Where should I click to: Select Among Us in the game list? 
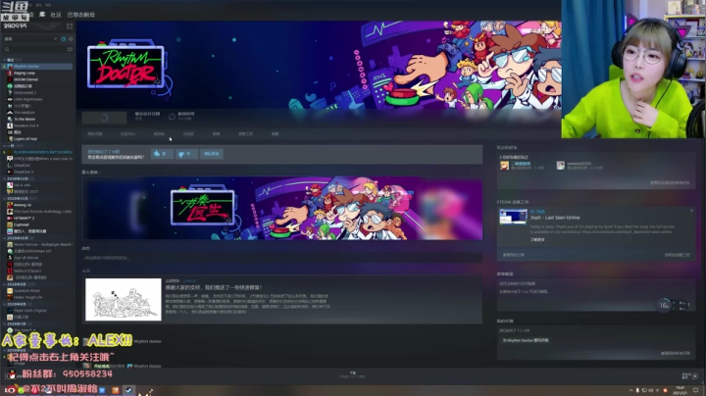click(x=22, y=205)
